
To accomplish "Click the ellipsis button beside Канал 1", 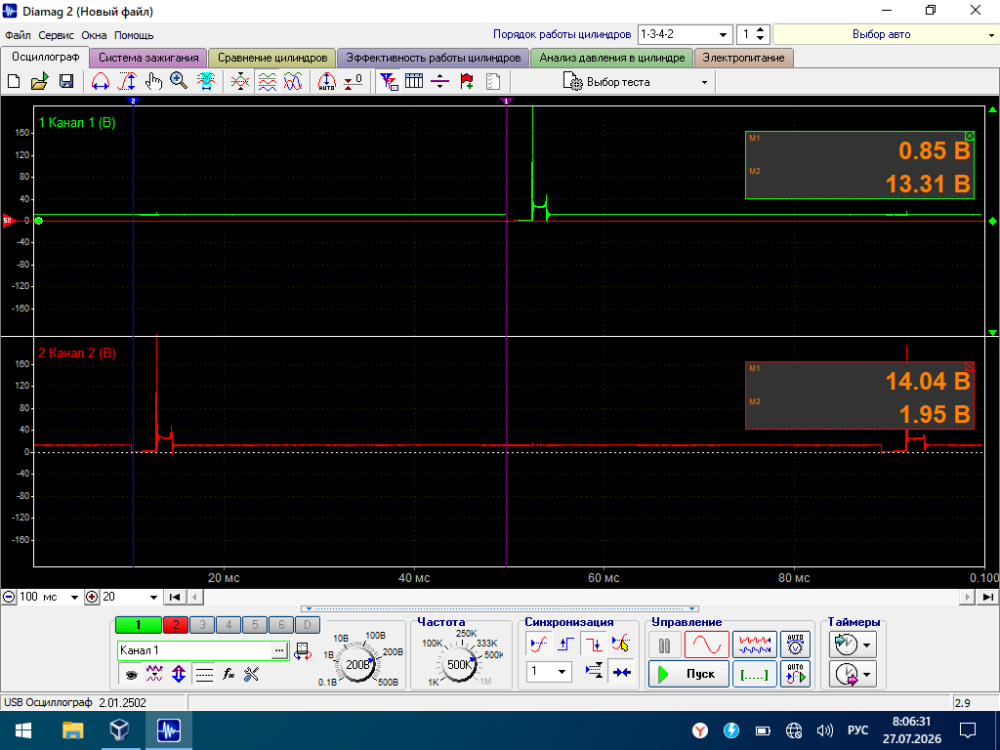I will click(x=279, y=650).
